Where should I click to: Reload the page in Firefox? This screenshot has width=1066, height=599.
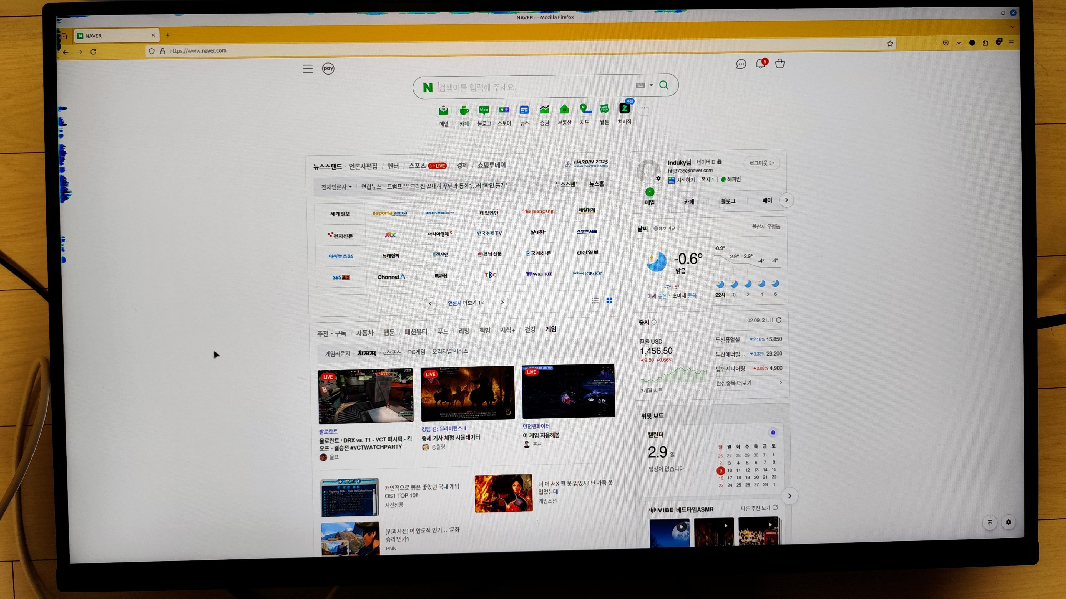pos(94,52)
